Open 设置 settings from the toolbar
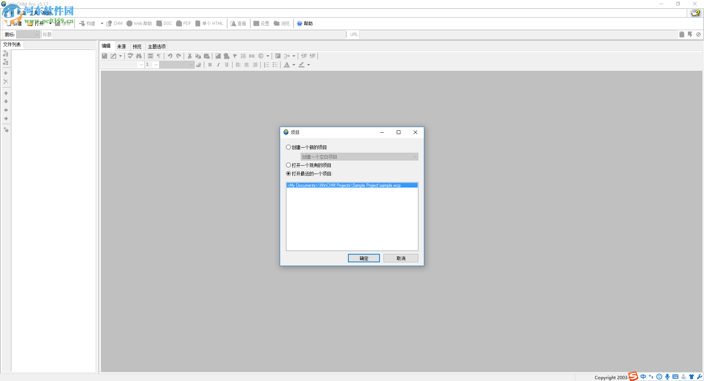This screenshot has height=381, width=704. (261, 23)
